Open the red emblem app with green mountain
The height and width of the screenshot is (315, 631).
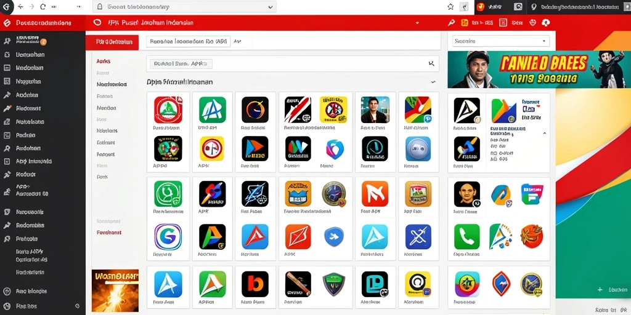[x=168, y=110]
